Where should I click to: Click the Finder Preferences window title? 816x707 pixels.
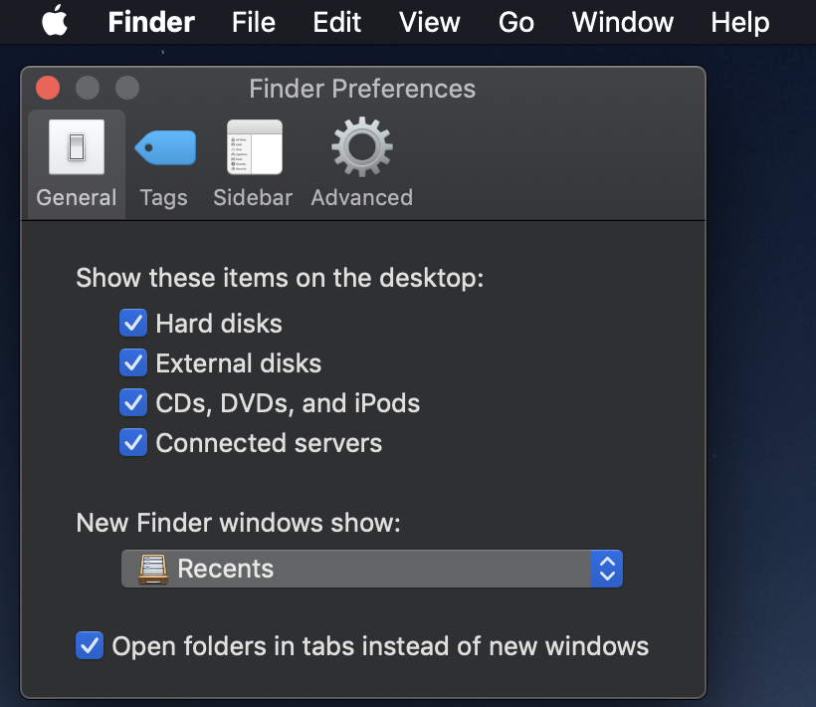362,89
